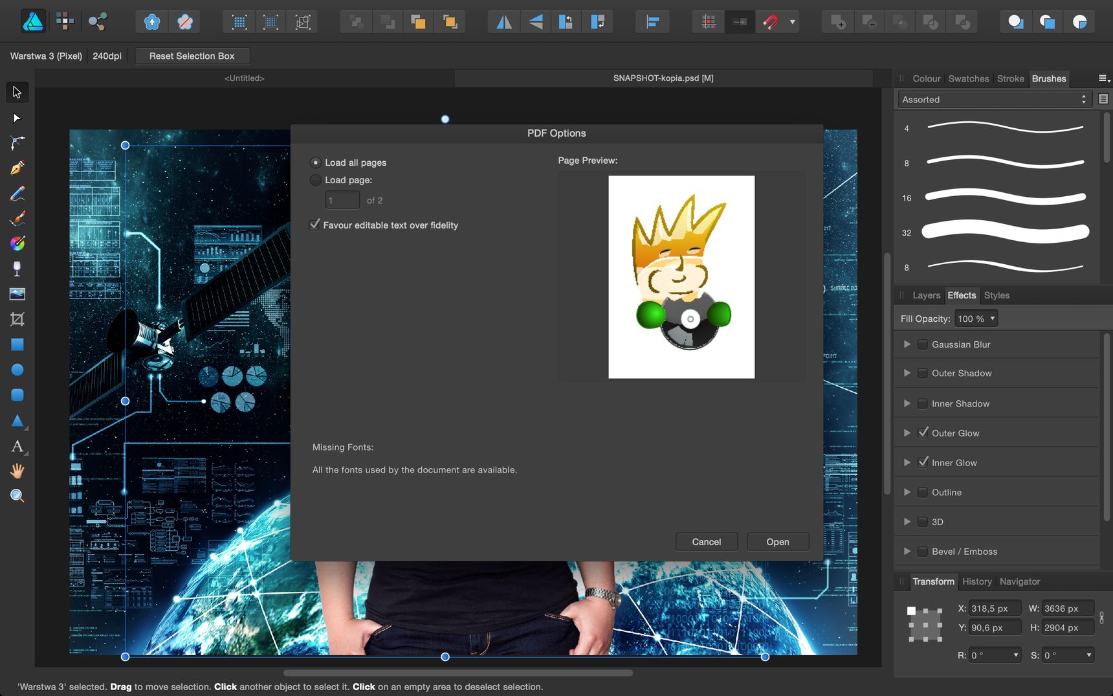This screenshot has width=1113, height=696.
Task: Flip selection horizontally
Action: [x=504, y=22]
